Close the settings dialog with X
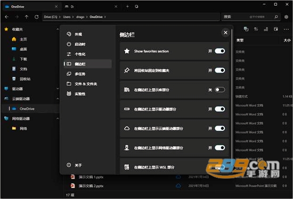 (225, 32)
